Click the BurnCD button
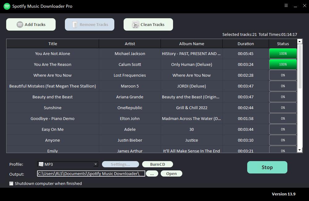Image resolution: width=309 pixels, height=201 pixels. coord(157,164)
